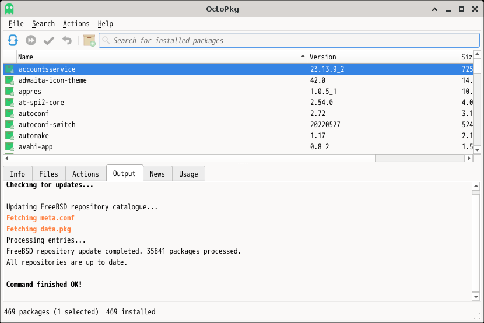The image size is (484, 323).
Task: Select the autoconf-switch package row
Action: click(238, 125)
